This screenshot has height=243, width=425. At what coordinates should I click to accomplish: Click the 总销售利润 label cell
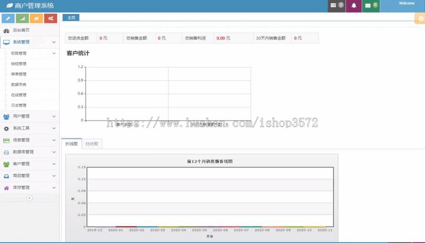tap(198, 38)
